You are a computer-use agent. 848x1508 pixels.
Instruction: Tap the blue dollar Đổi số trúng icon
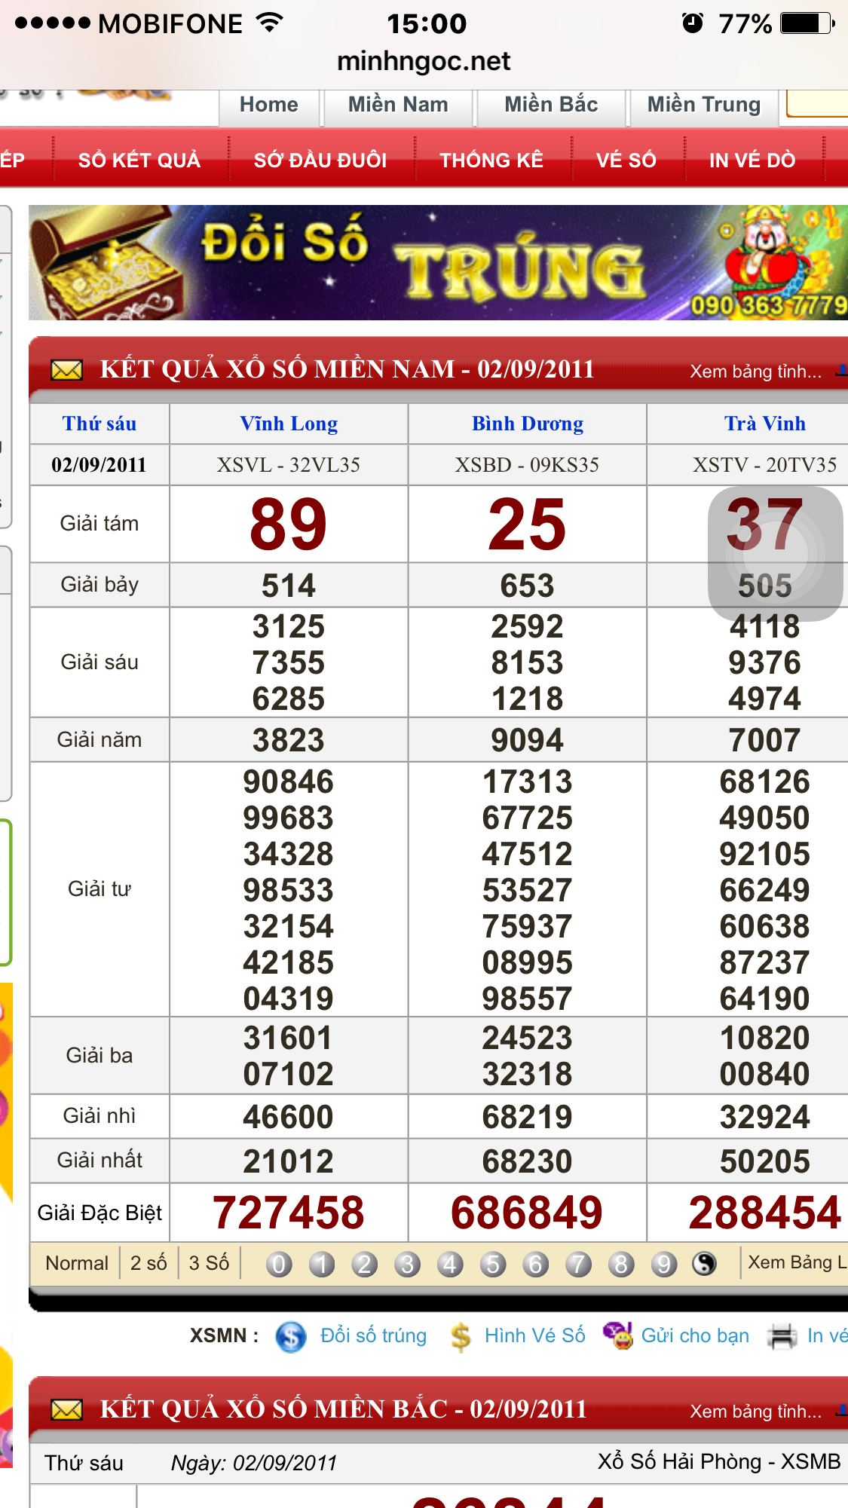tap(291, 1337)
